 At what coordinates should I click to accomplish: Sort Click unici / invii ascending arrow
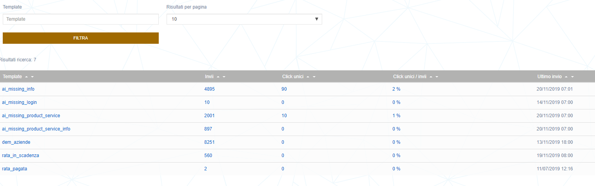tap(431, 77)
